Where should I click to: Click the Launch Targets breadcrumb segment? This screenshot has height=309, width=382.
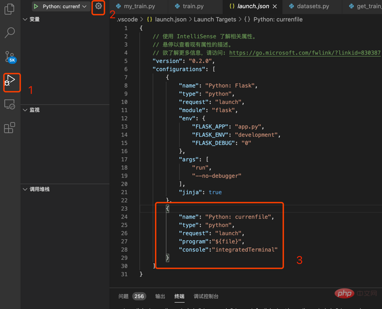coord(214,20)
